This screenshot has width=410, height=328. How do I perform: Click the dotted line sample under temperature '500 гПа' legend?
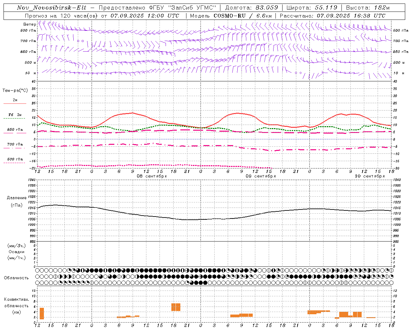point(14,163)
